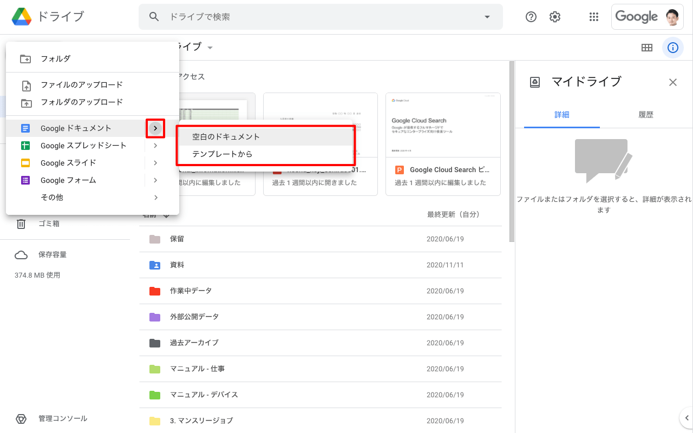Close the マイドライブ details panel

[x=673, y=82]
